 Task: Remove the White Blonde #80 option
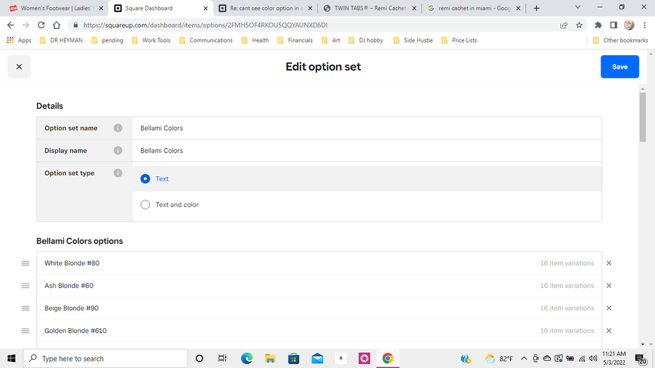tap(608, 263)
